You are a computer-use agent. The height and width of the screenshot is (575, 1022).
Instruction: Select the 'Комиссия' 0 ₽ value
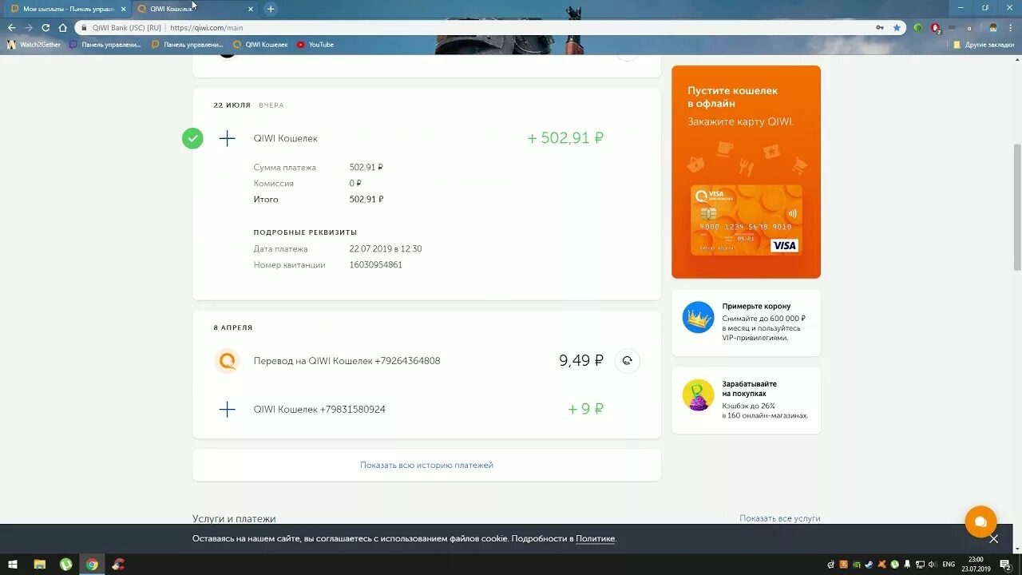click(x=355, y=183)
